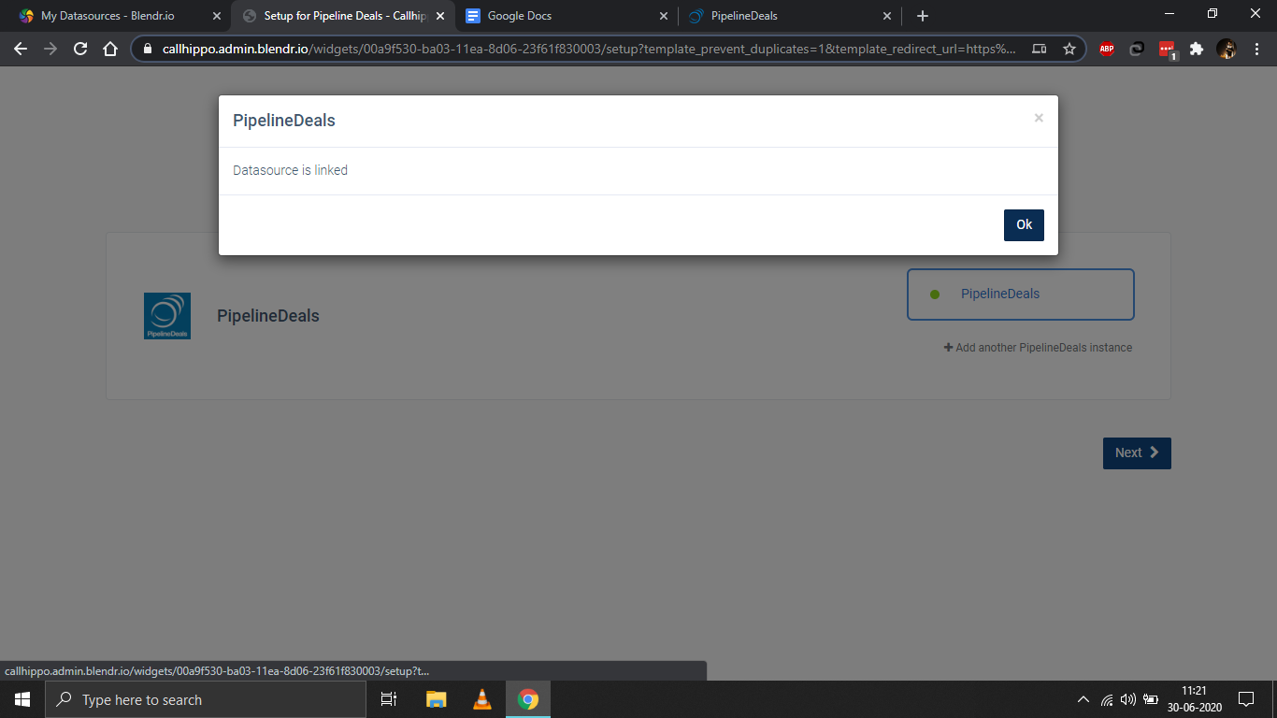Close the My Datasources browser tab
The image size is (1277, 718).
tap(217, 16)
